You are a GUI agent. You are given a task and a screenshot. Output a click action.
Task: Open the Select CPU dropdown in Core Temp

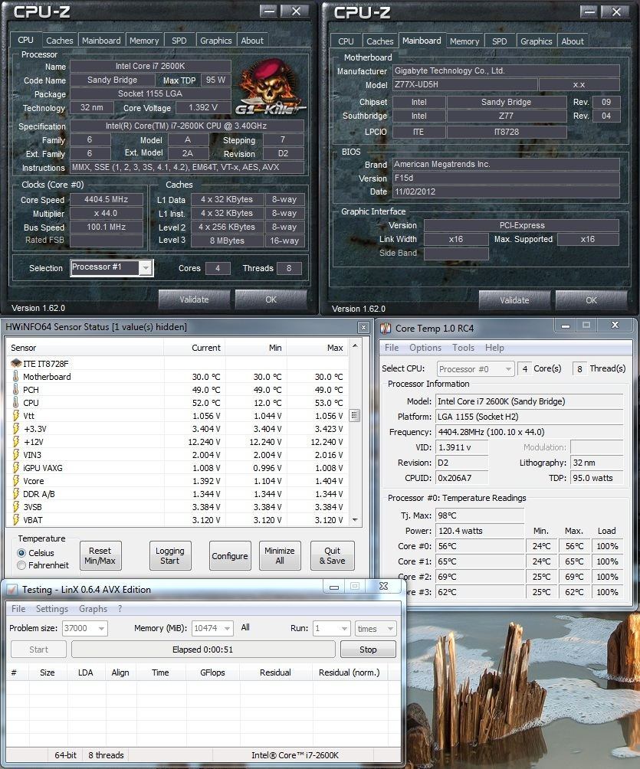(x=508, y=369)
